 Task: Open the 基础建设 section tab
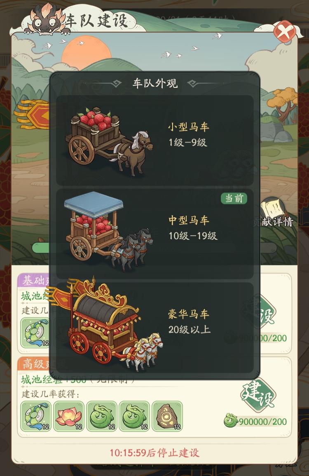[34, 280]
